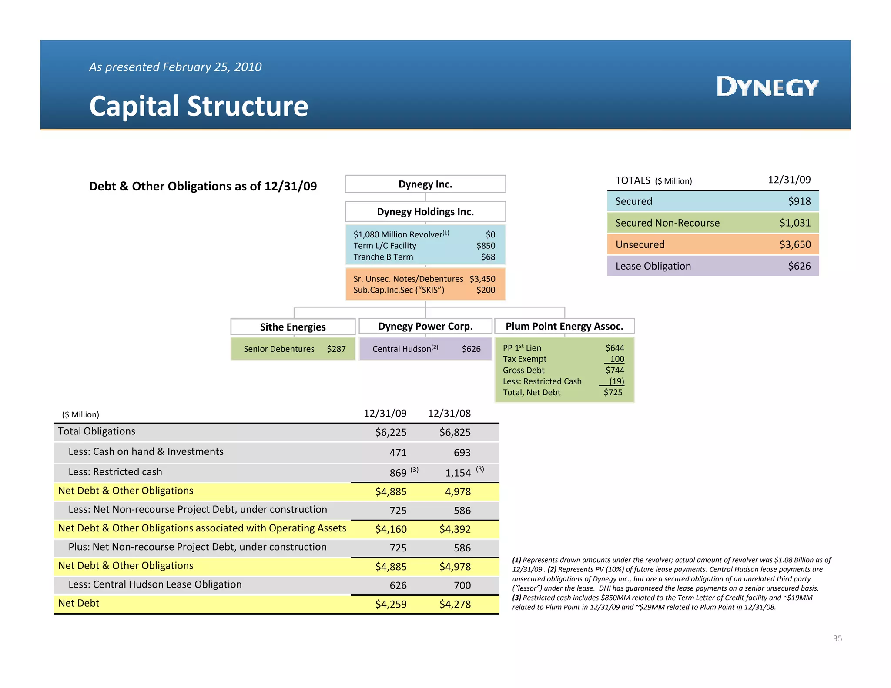The image size is (891, 688).
Task: Click the 'Debt & Other Obligations as of 12/31/09' heading
Action: point(203,186)
